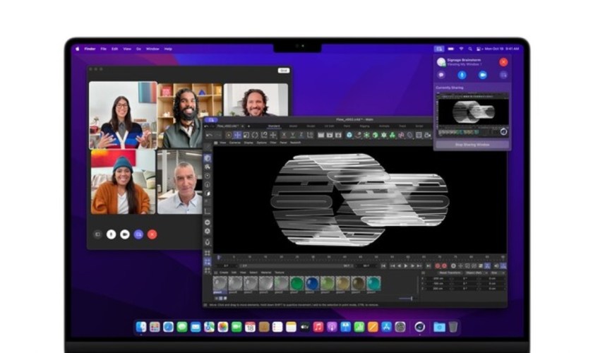593x353 pixels.
Task: Select the Spline Pen tool
Action: pos(358,135)
